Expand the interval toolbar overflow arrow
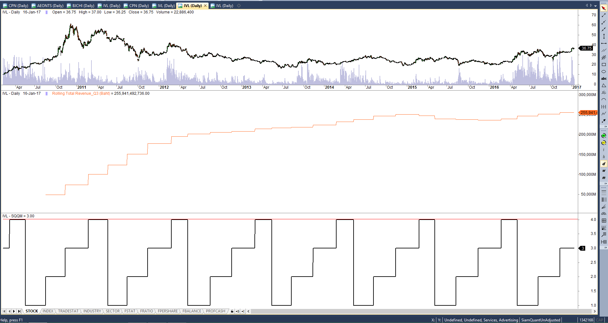 click(605, 184)
